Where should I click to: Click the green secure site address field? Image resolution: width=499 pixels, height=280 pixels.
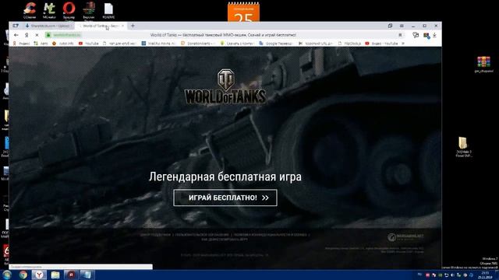point(64,35)
